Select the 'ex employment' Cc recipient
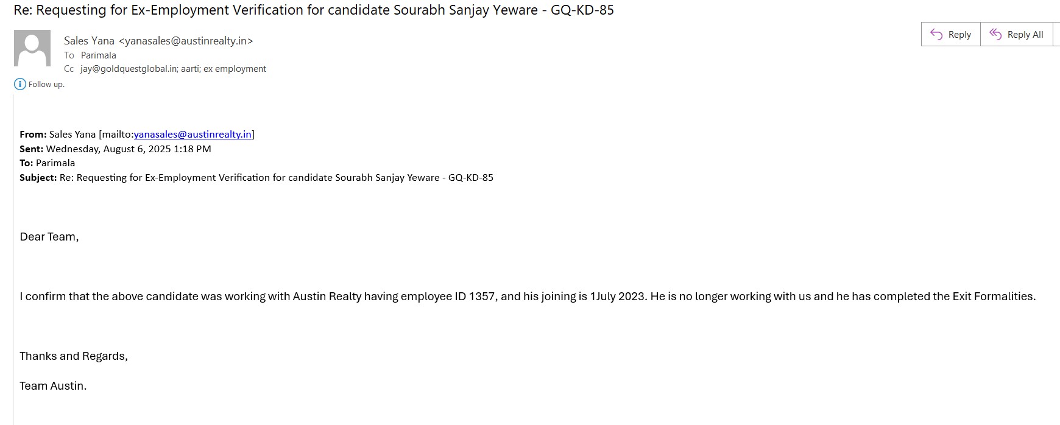This screenshot has width=1060, height=425. pos(235,69)
